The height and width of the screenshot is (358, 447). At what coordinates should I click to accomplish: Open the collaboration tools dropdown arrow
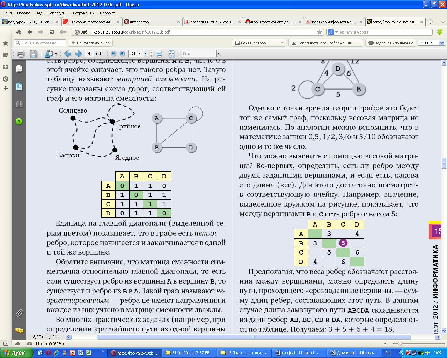[56, 54]
